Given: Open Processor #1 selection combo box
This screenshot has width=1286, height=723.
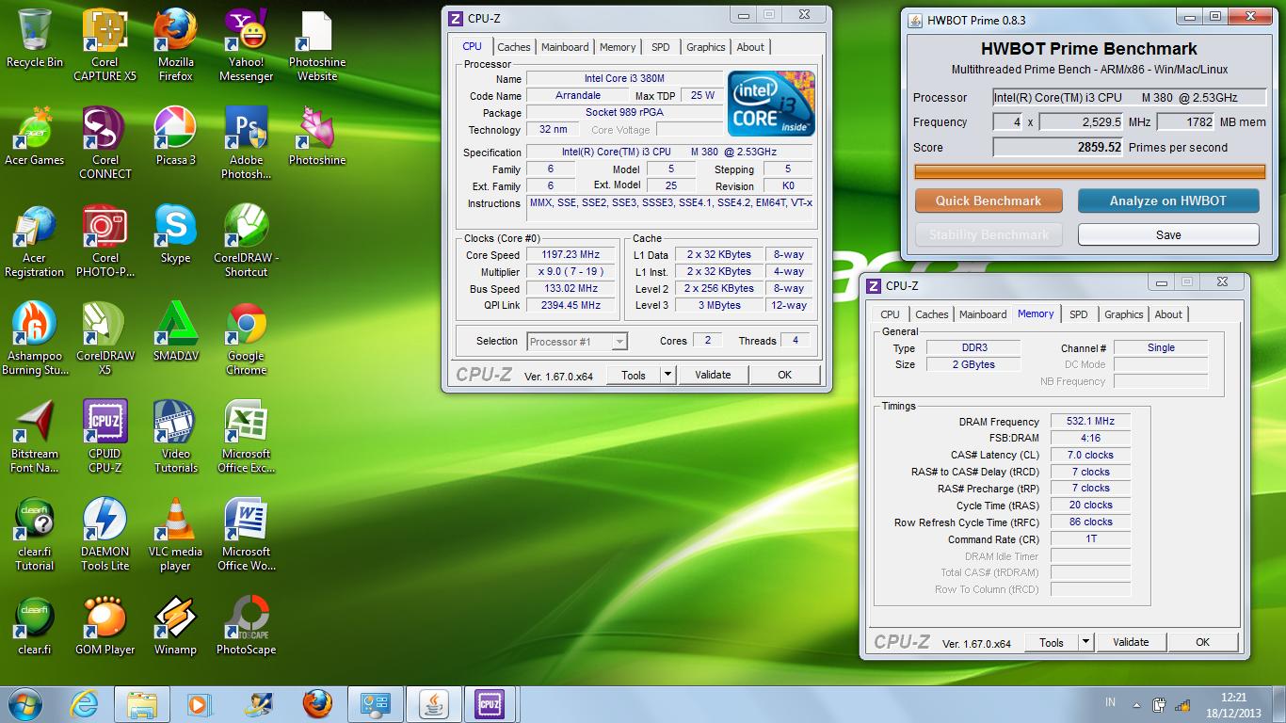Looking at the screenshot, I should (576, 342).
